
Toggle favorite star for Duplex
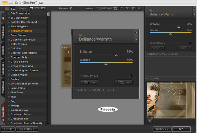click(x=9, y=79)
